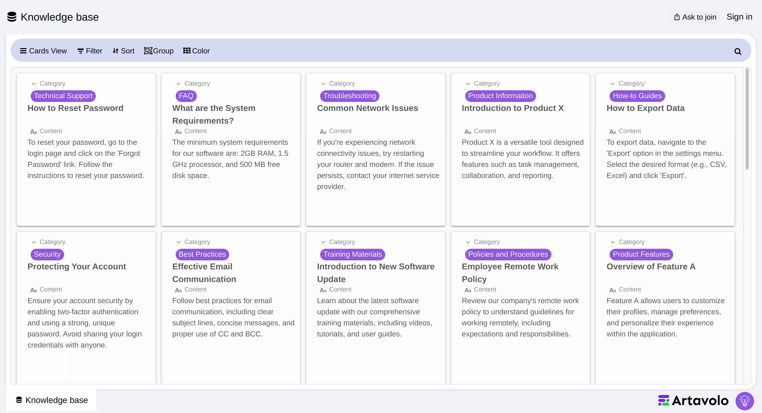Open the Sort options
The height and width of the screenshot is (413, 762).
(123, 51)
